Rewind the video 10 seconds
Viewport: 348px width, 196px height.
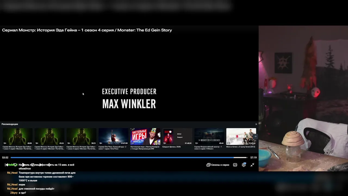click(x=15, y=165)
